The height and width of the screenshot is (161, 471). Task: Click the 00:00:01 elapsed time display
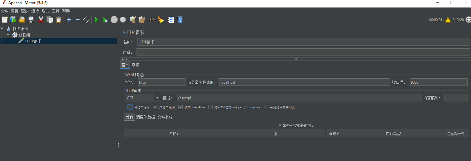435,20
